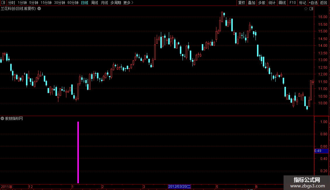330x190 pixels.
Task: Switch to 分时 intraday view
Action: coord(12,3)
